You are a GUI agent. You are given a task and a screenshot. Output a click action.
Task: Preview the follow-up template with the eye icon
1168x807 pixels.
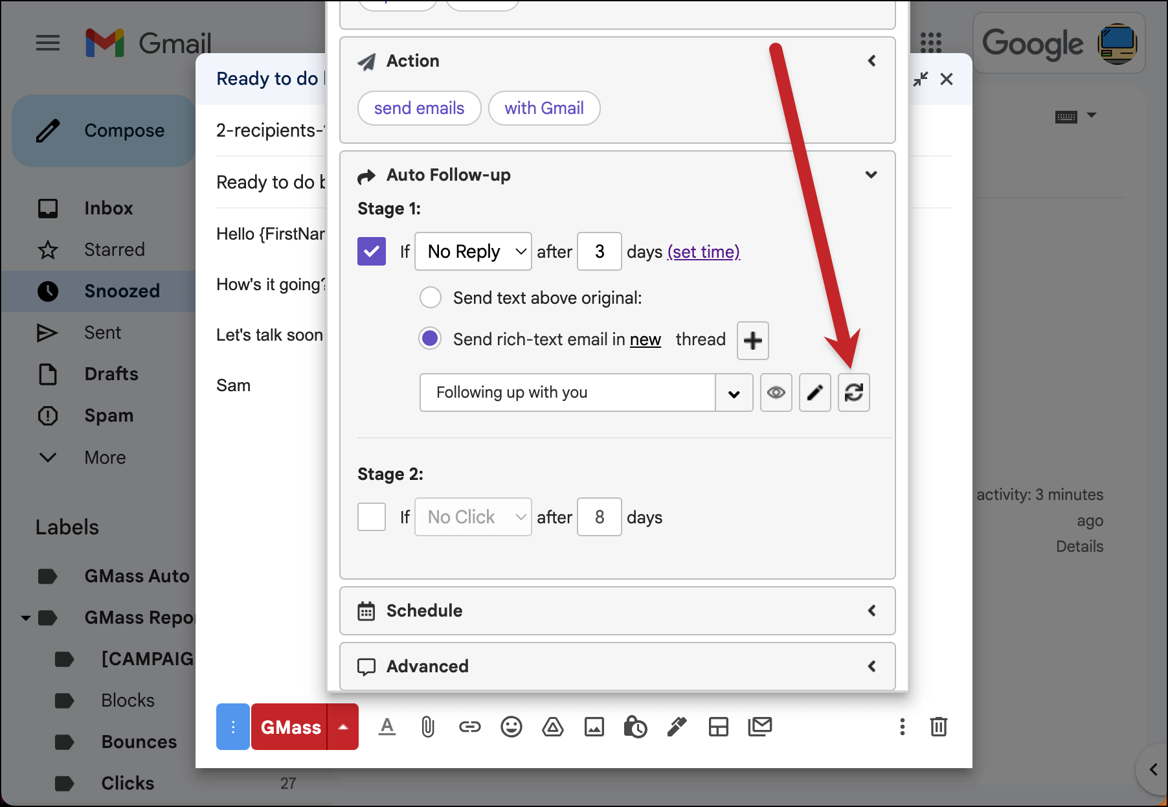[x=776, y=392]
